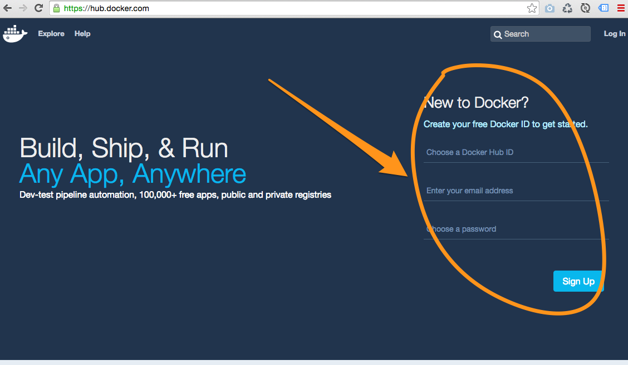
Task: Click the 'Any App, Anywhere' headline
Action: tap(133, 174)
